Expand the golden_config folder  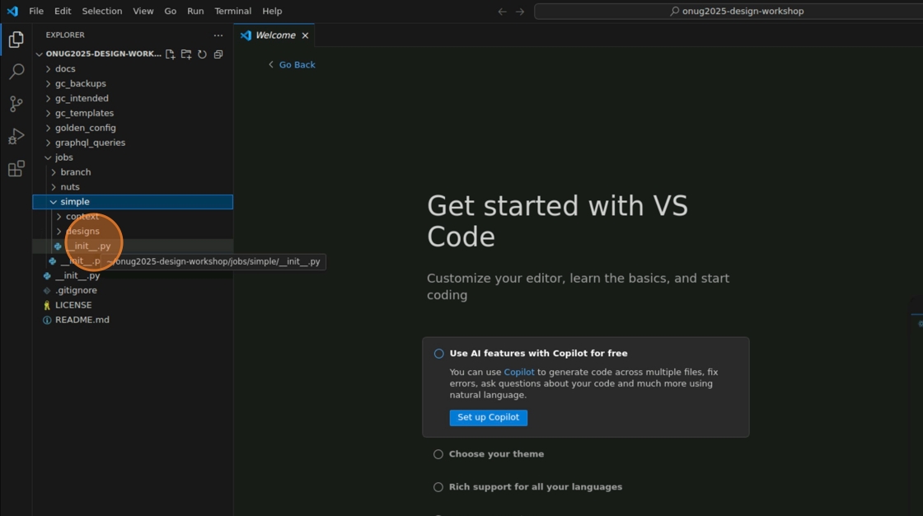click(133, 128)
